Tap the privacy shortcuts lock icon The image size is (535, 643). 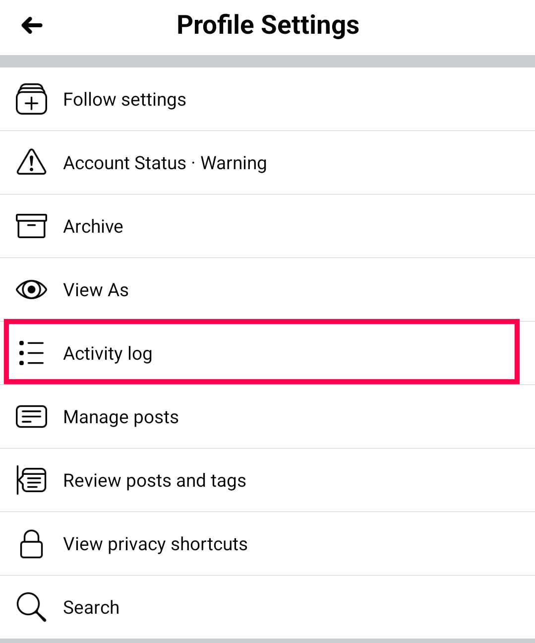(32, 544)
